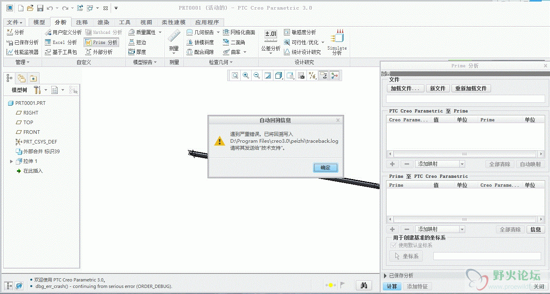Toggle the Prime 分析 ribbon button
The width and height of the screenshot is (550, 294).
101,42
